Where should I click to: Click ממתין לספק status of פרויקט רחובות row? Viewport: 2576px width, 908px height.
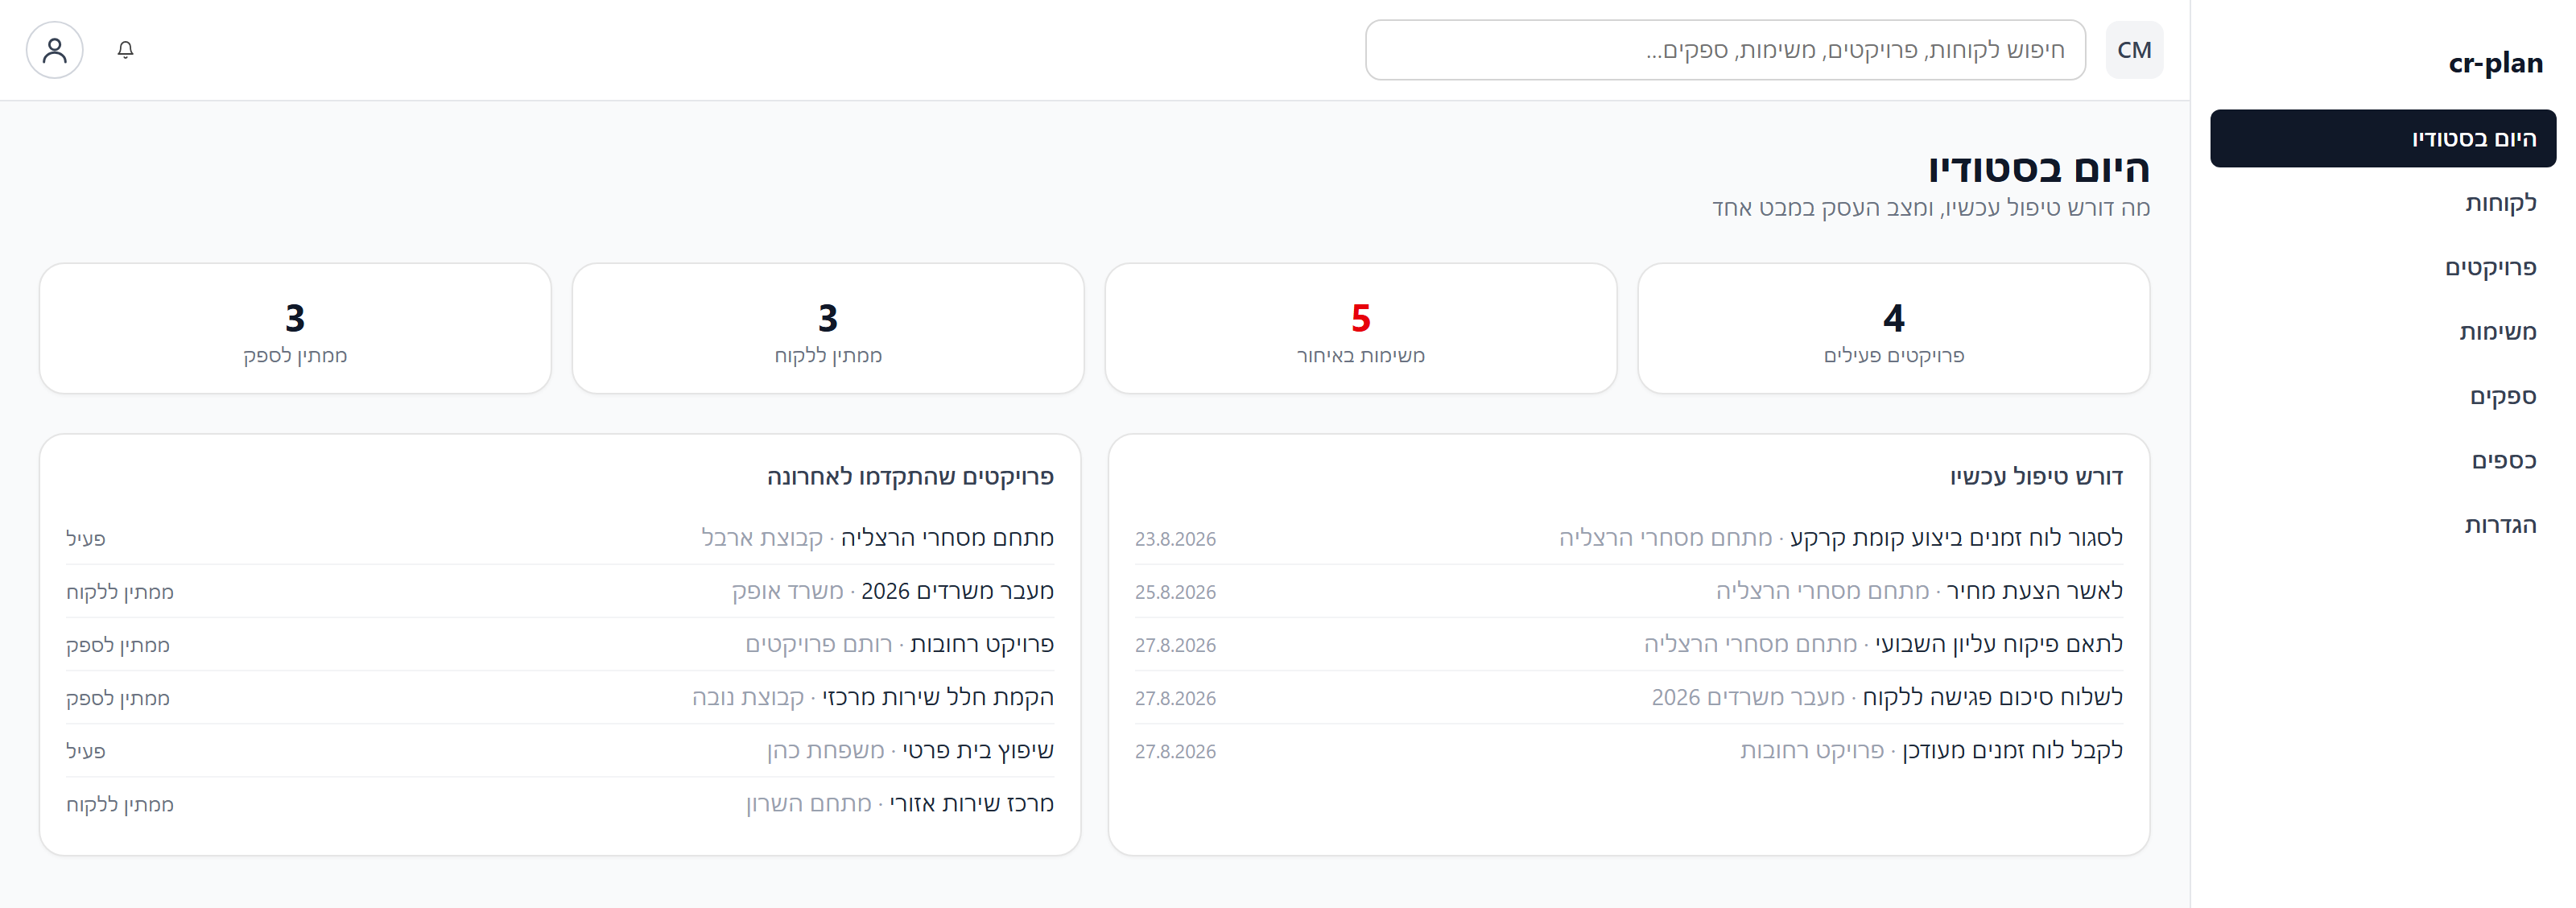(118, 645)
